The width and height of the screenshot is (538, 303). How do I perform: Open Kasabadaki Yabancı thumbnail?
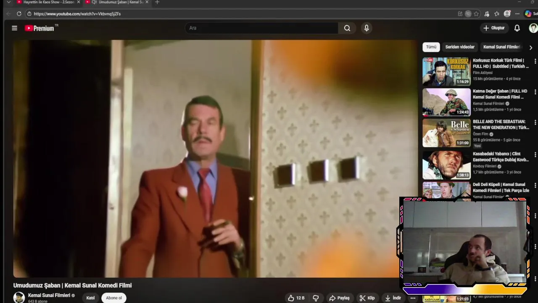(x=446, y=165)
